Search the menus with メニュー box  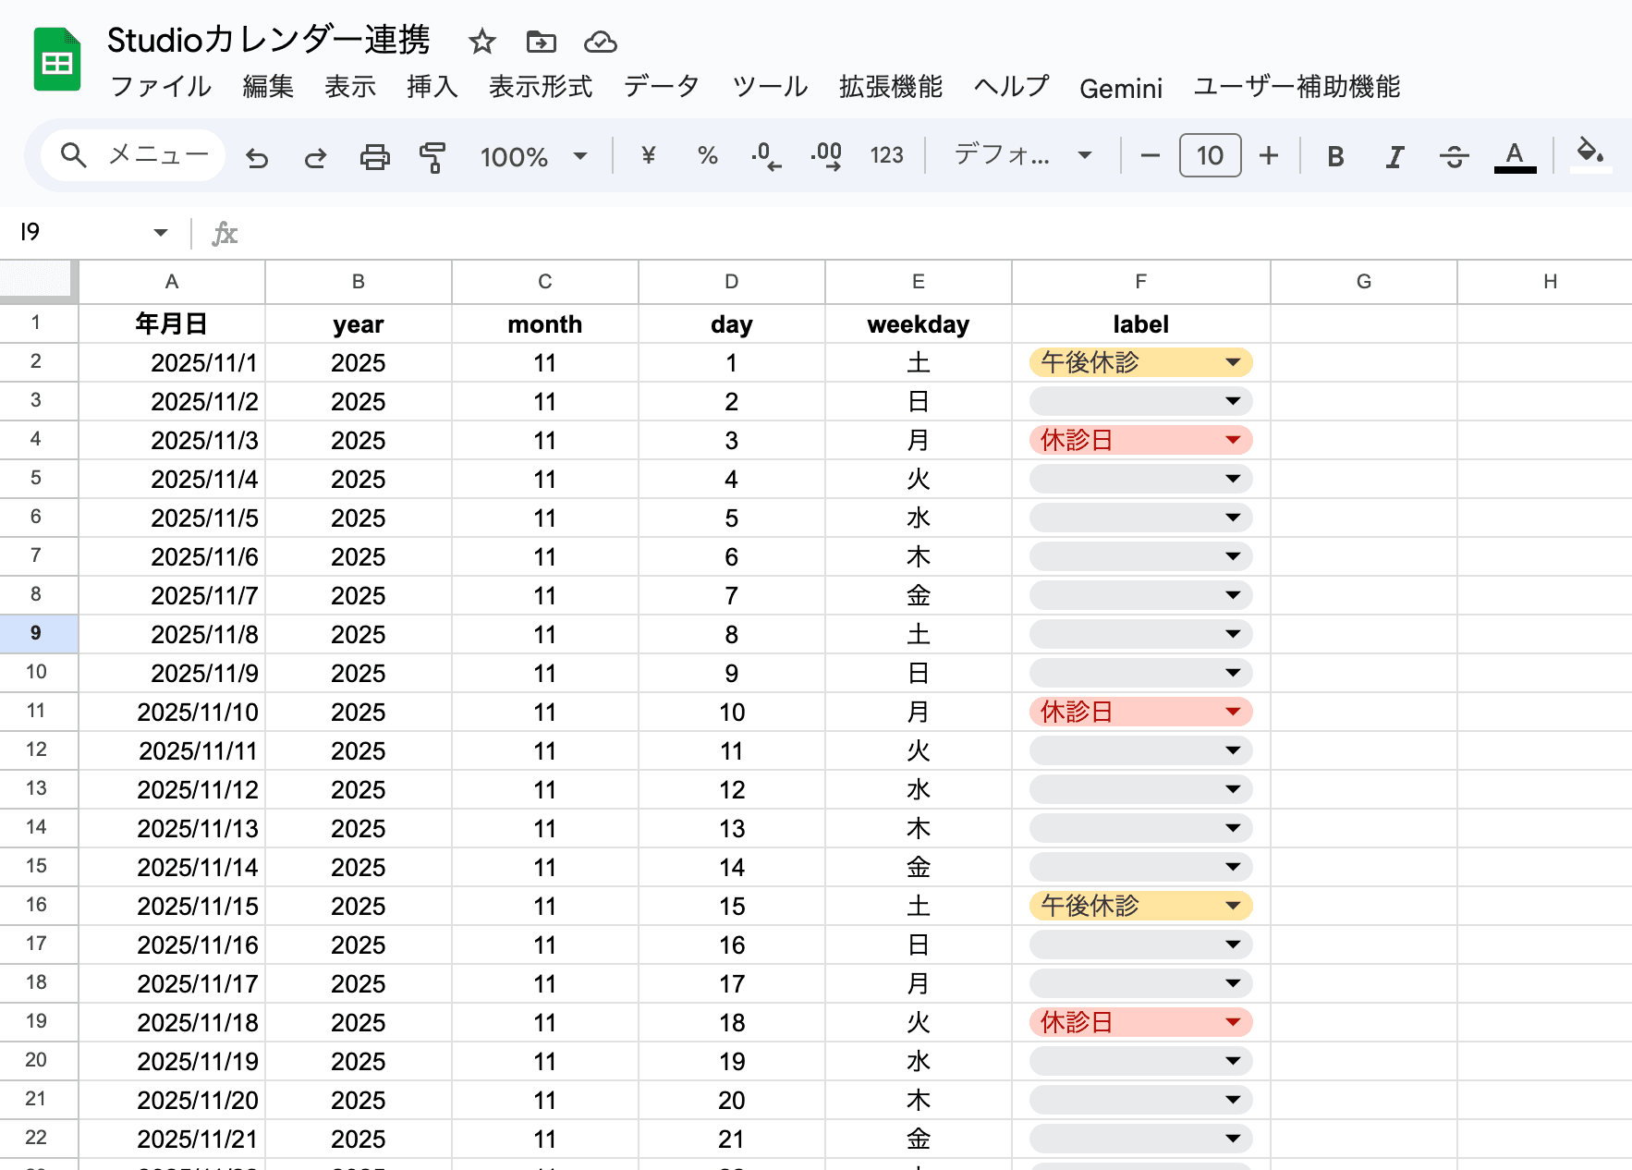[x=134, y=155]
